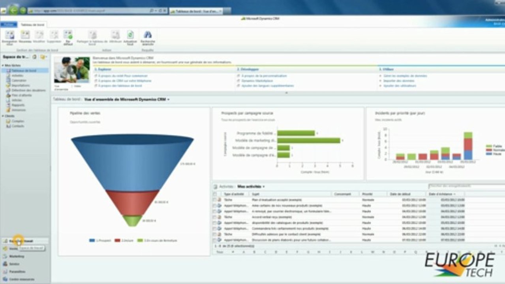Click the activities search records field
Viewport: 505px width, 284px height.
click(466, 186)
